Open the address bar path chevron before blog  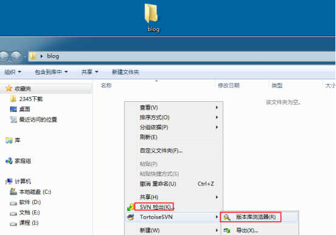42,56
